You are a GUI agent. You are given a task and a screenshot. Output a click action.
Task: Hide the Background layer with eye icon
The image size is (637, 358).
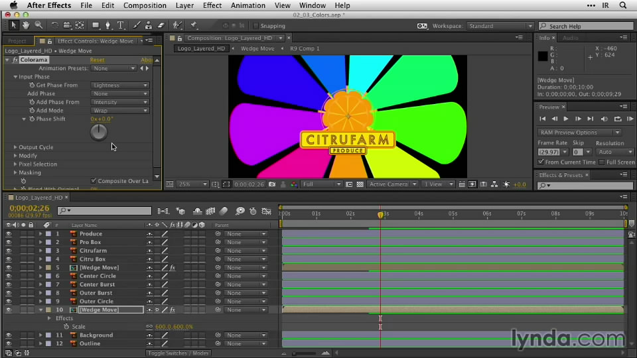(9, 335)
